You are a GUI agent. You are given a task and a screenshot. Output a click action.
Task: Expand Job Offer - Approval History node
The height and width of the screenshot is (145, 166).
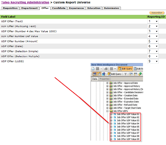pyautogui.click(x=107, y=86)
